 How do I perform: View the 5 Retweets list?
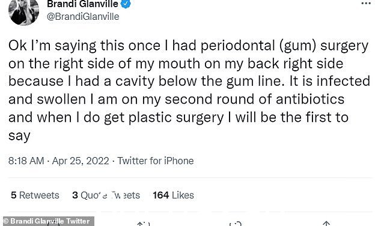point(35,195)
